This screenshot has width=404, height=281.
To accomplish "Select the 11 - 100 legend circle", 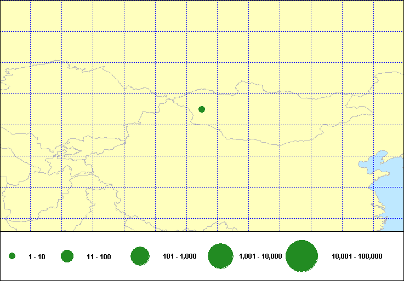I will [67, 256].
